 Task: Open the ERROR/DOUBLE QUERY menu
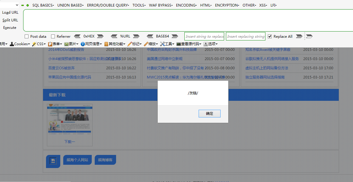[108, 5]
